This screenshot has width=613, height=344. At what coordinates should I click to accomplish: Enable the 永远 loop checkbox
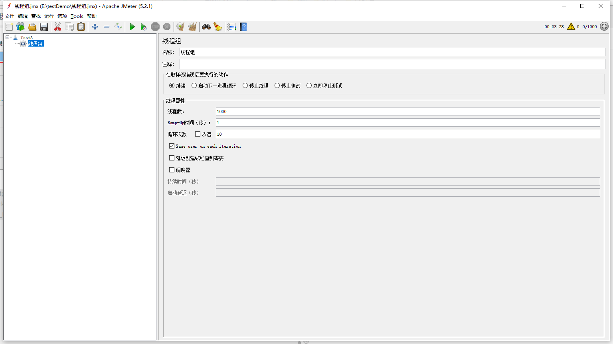[198, 134]
